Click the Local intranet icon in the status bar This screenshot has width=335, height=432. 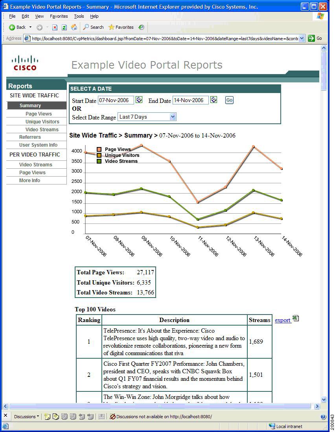pyautogui.click(x=272, y=426)
